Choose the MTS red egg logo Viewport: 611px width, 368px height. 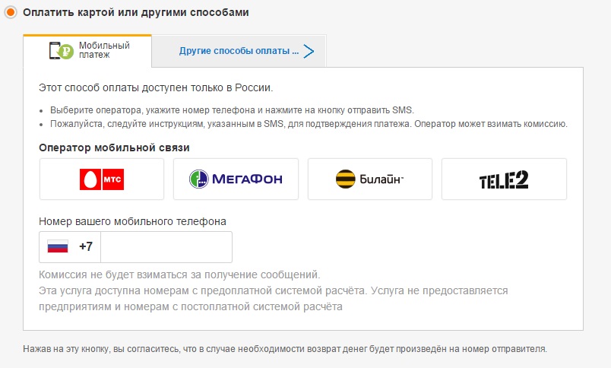coord(90,179)
